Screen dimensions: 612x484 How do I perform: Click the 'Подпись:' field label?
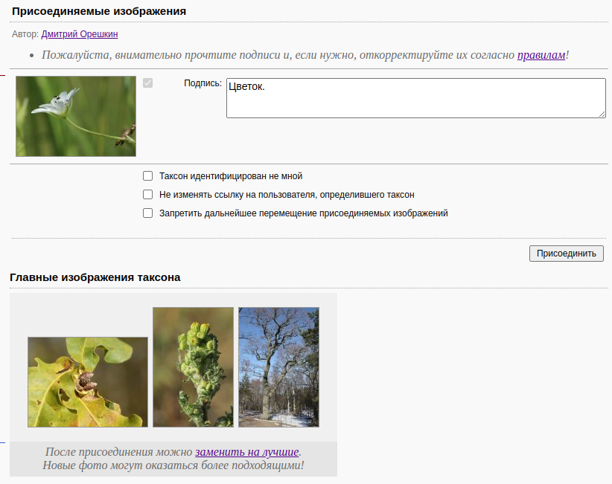[203, 83]
